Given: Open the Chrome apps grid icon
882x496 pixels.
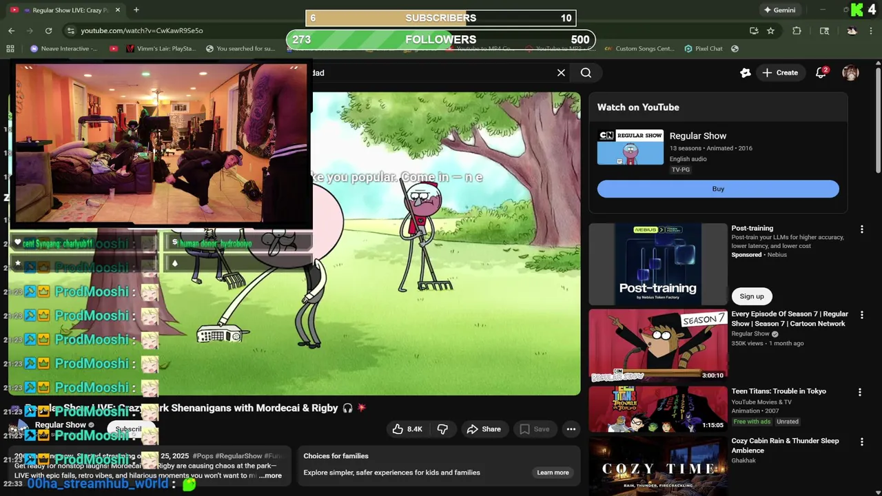Looking at the screenshot, I should pos(10,48).
